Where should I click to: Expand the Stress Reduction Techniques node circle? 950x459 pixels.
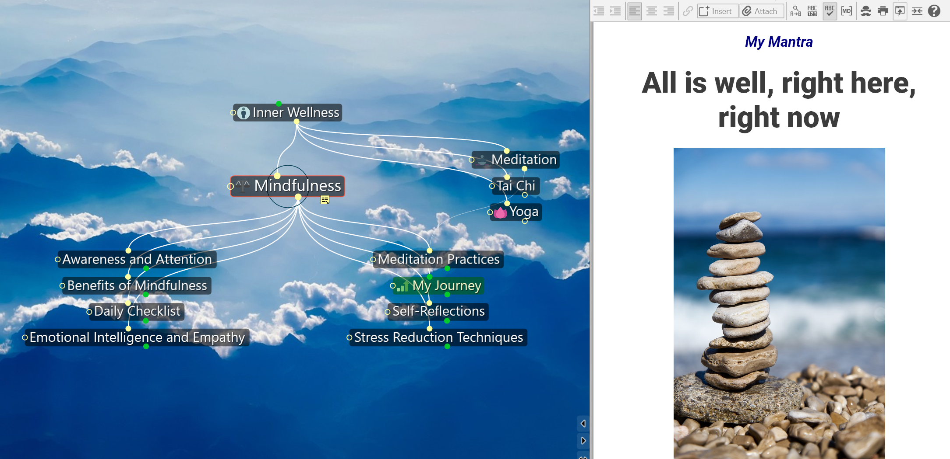[x=349, y=337]
